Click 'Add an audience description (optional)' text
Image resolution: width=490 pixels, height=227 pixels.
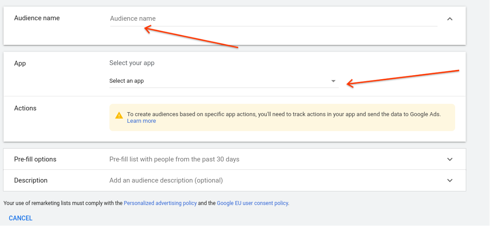[x=166, y=180]
